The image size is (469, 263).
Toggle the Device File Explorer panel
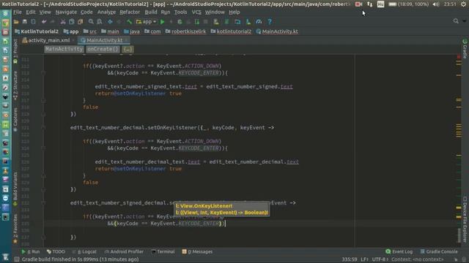click(x=465, y=219)
